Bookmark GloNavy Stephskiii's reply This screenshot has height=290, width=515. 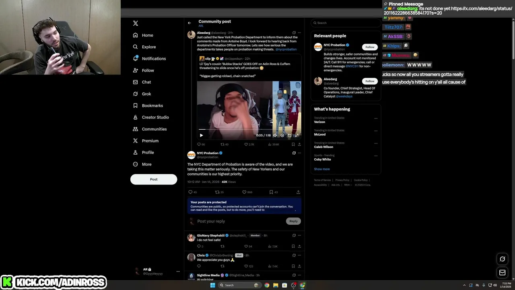pyautogui.click(x=293, y=246)
